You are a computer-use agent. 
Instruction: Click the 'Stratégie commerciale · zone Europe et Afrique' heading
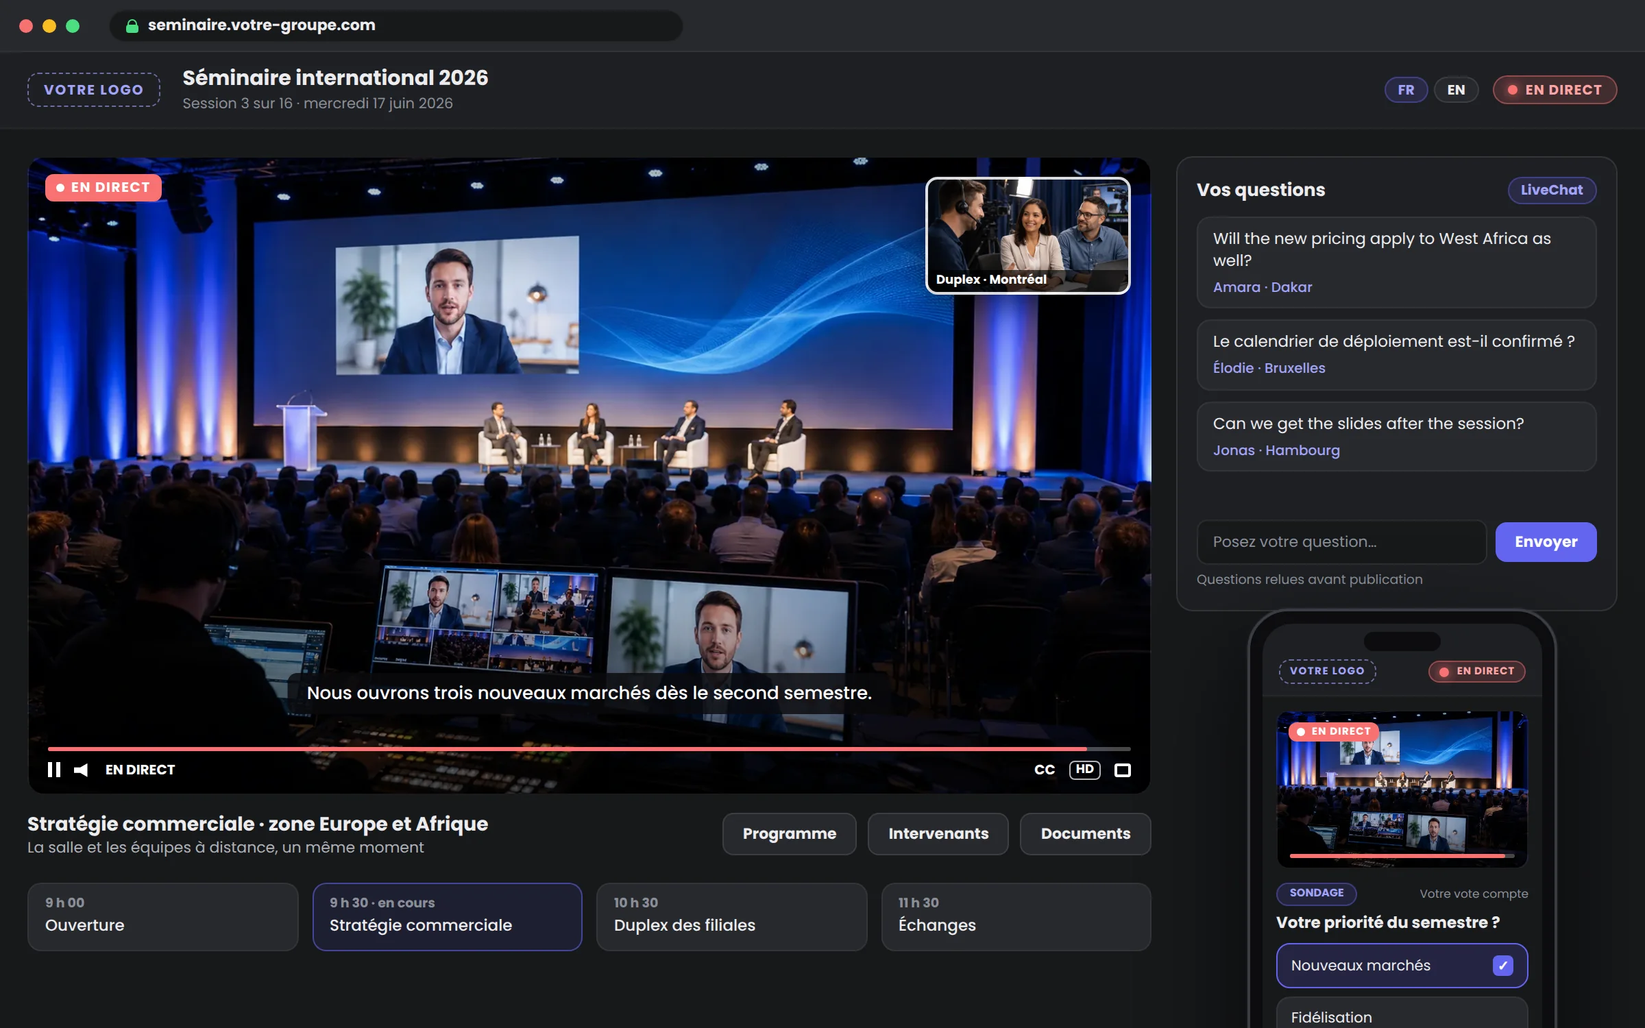(x=258, y=824)
